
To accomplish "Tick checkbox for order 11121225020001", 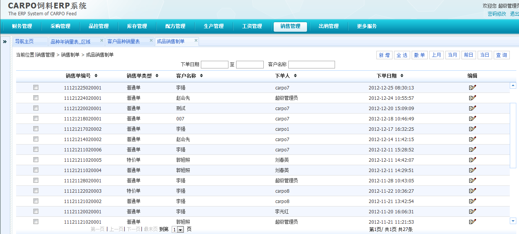I will 36,88.
